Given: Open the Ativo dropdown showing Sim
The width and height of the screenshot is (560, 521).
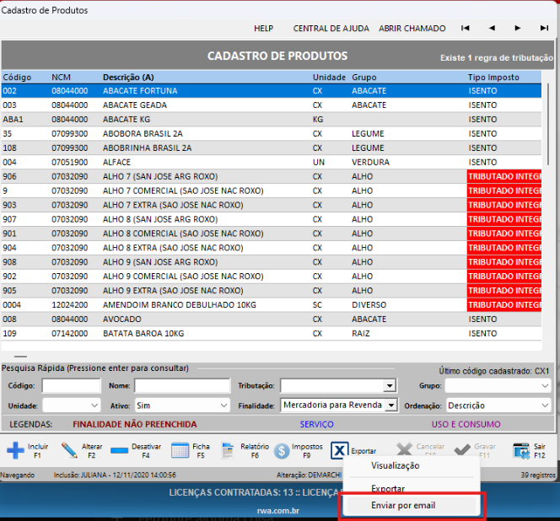Looking at the screenshot, I should click(x=223, y=406).
